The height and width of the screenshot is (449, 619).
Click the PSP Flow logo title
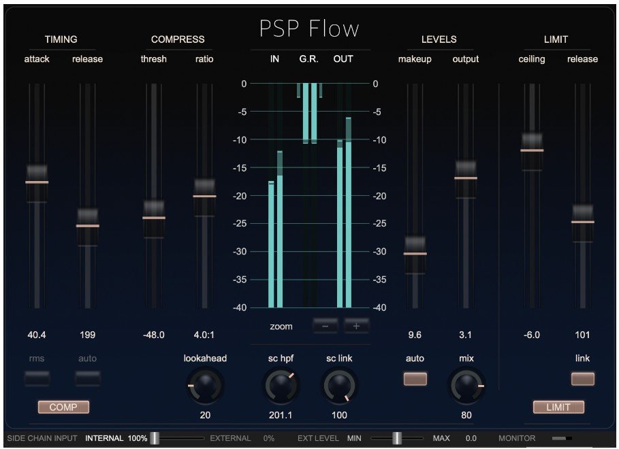[309, 29]
